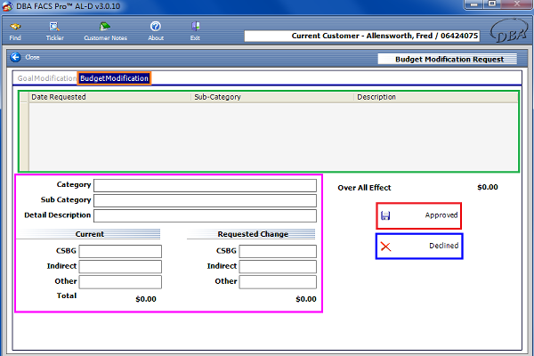Click the Detail Description input field
The width and height of the screenshot is (534, 356).
click(x=205, y=216)
